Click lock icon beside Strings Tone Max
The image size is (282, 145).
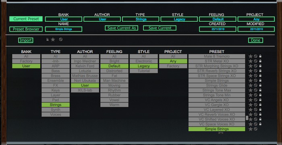[260, 90]
